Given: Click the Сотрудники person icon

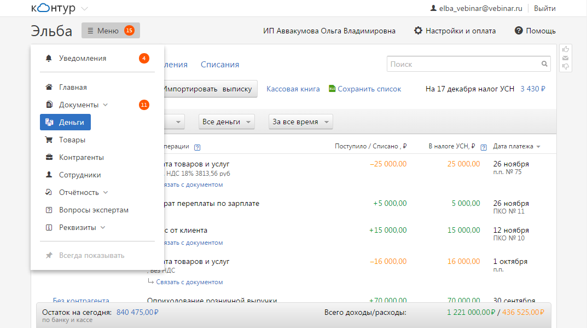Looking at the screenshot, I should [x=49, y=175].
